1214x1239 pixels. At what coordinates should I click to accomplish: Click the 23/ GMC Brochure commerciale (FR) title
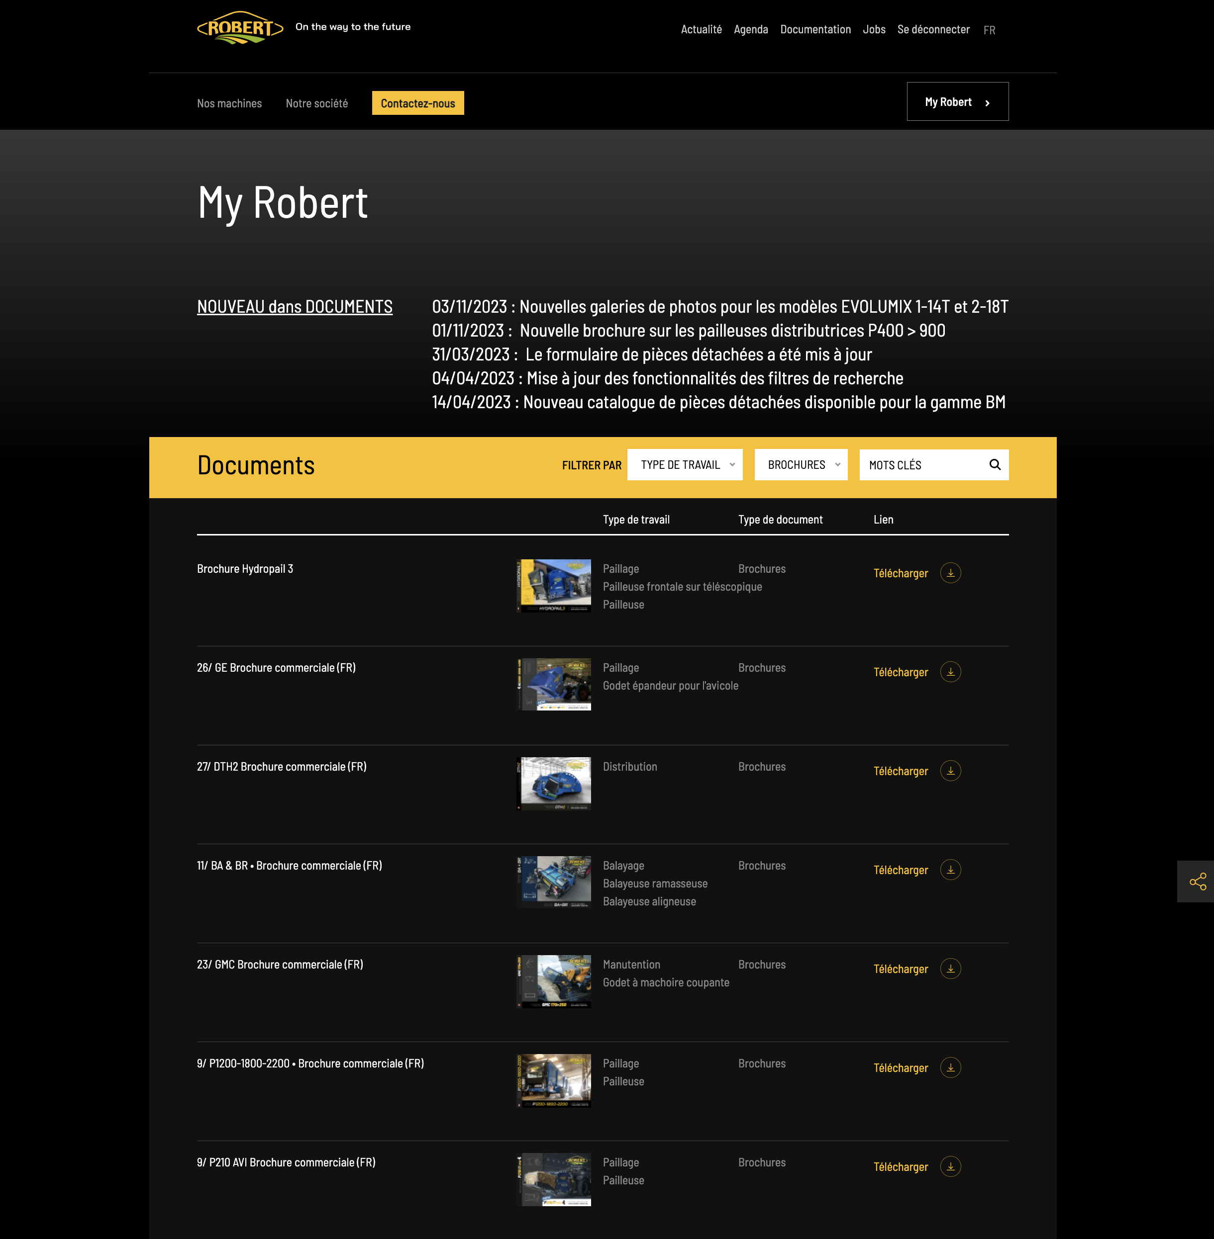click(x=280, y=965)
